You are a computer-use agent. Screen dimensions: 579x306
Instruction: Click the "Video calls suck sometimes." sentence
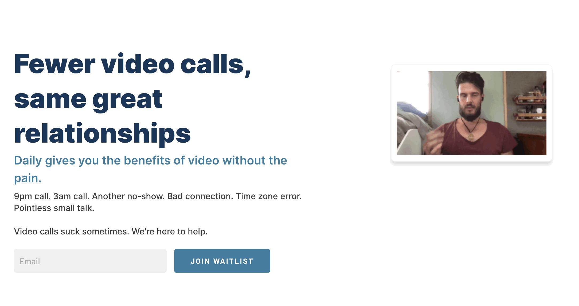[x=72, y=232]
